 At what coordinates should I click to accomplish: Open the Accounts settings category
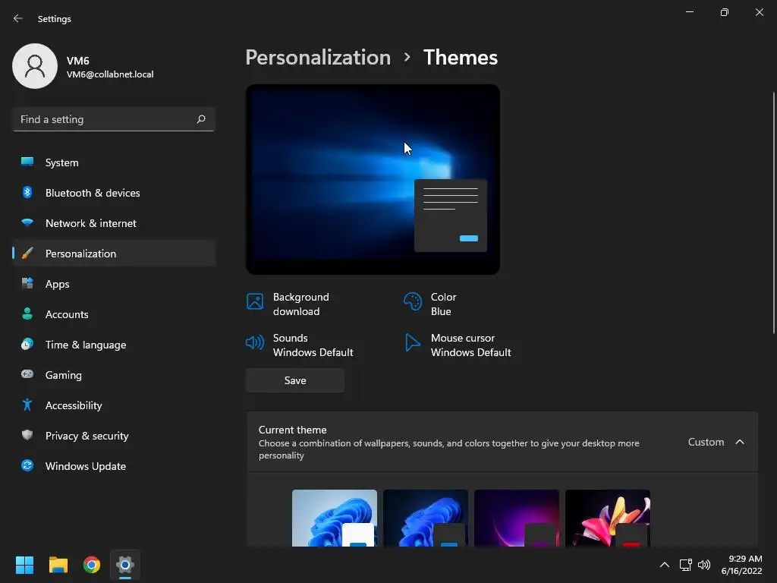[114, 314]
